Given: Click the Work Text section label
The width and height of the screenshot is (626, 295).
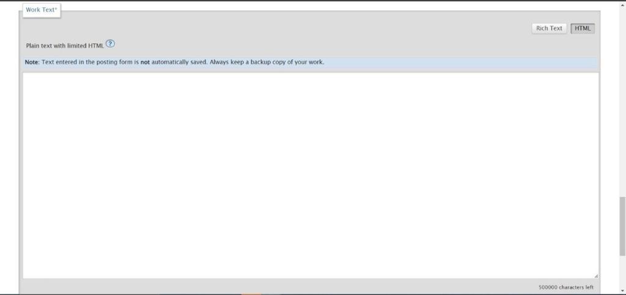Looking at the screenshot, I should [42, 10].
